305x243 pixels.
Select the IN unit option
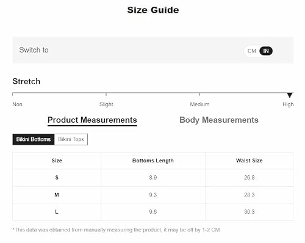[266, 51]
